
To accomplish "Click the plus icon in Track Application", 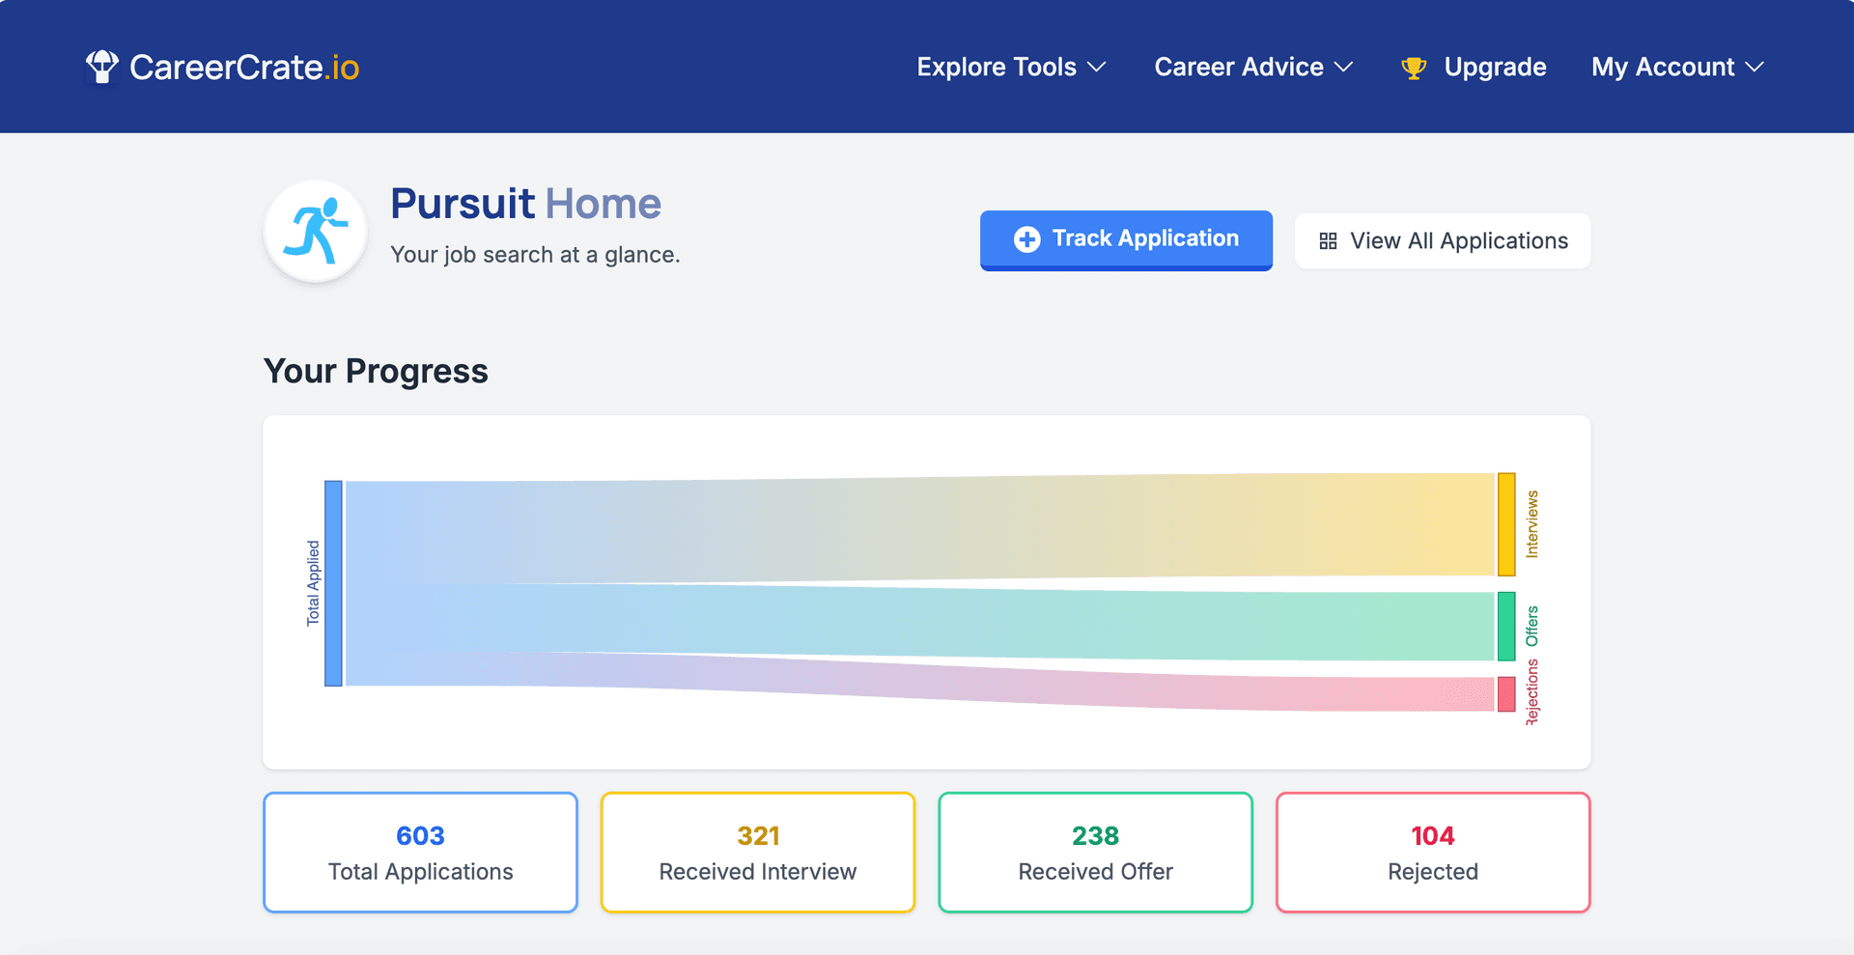I will [1027, 239].
